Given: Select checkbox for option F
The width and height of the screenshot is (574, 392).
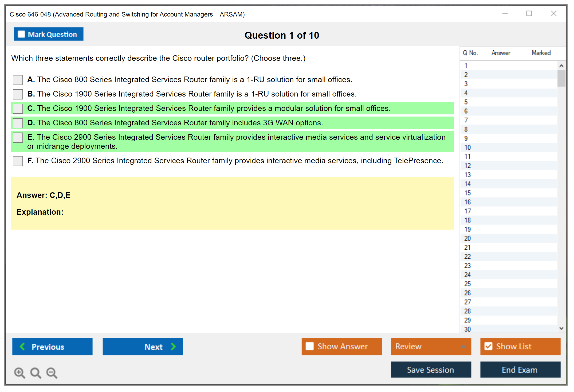Looking at the screenshot, I should (18, 161).
